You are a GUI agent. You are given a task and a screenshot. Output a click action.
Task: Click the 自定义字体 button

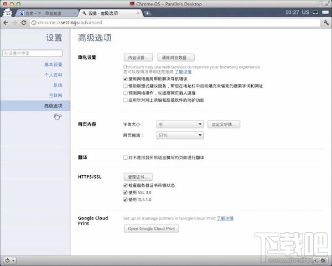pos(224,124)
